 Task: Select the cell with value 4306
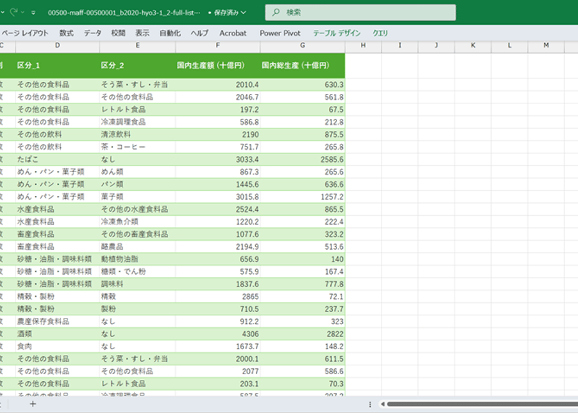218,334
